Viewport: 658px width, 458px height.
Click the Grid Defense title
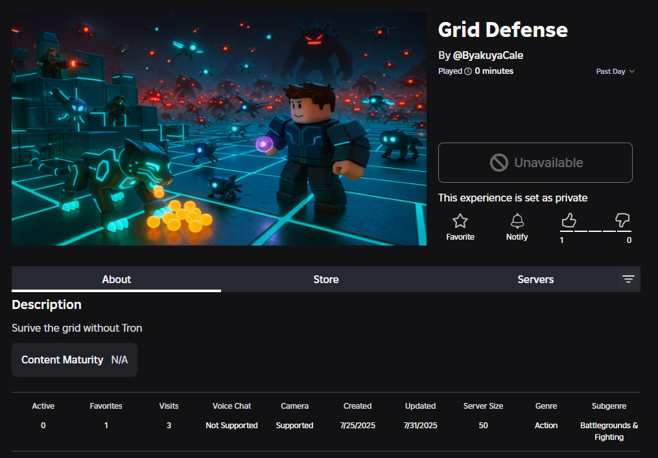(502, 30)
